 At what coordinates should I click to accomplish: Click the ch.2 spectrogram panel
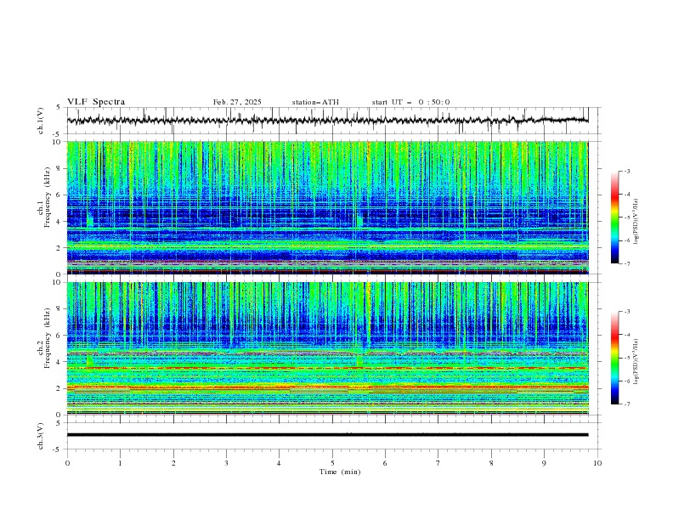(328, 348)
